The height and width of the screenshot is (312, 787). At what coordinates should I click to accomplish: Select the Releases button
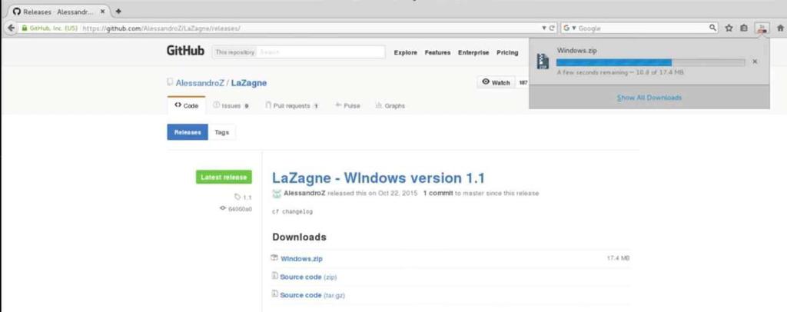[188, 132]
